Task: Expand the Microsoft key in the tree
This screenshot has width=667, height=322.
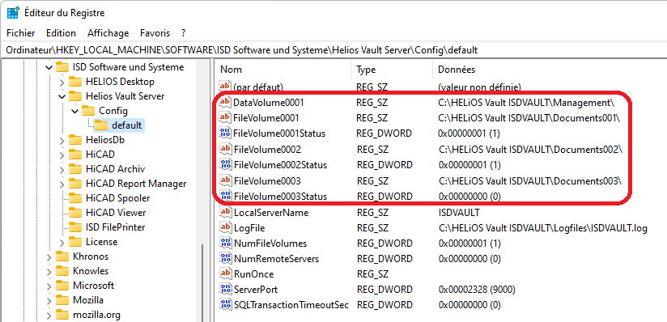Action: coord(49,286)
